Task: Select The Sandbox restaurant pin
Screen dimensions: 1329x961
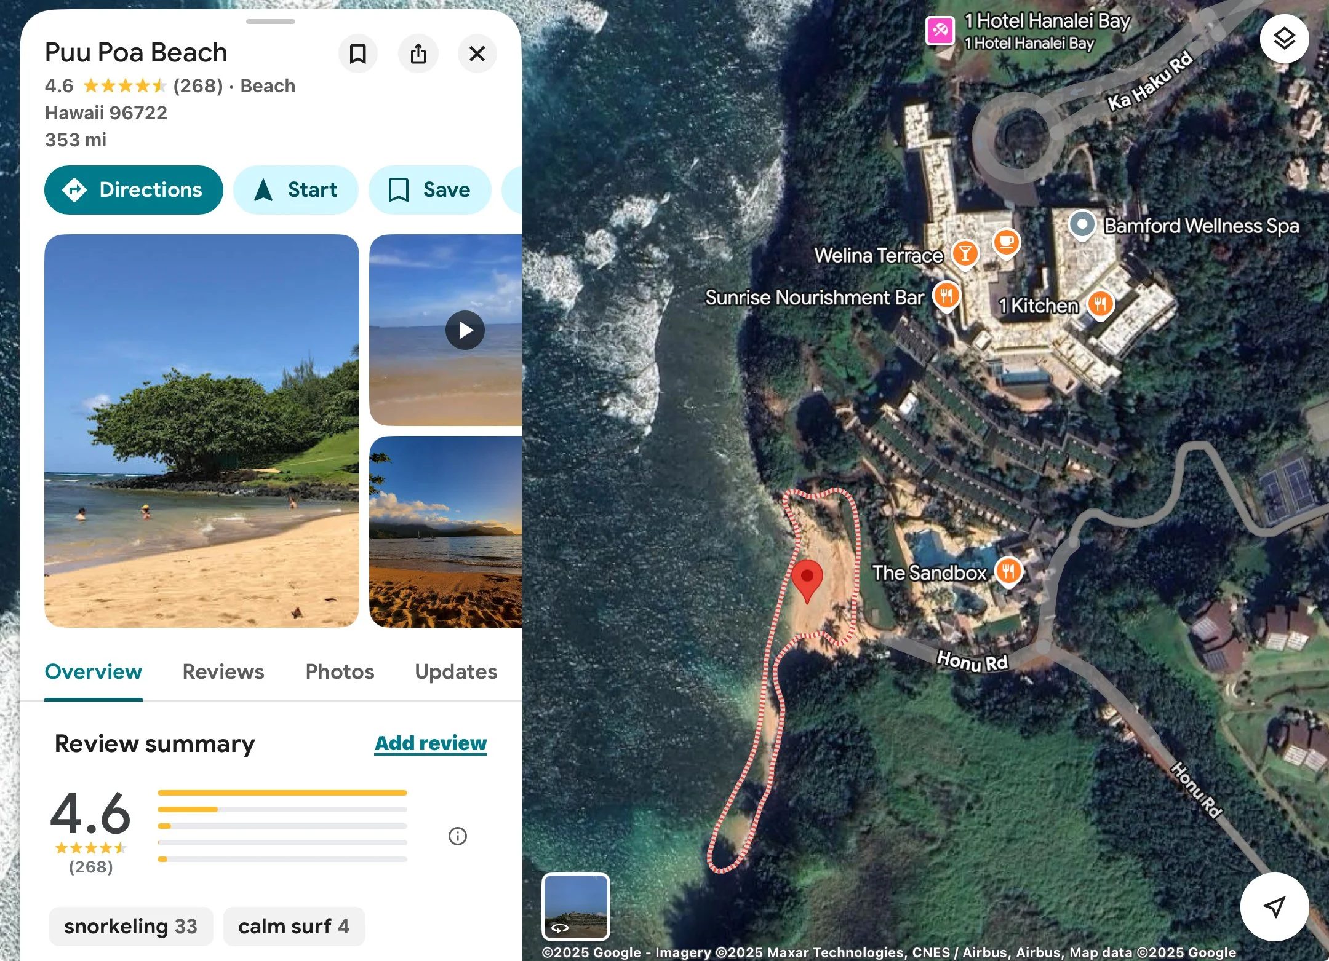Action: click(x=1008, y=572)
